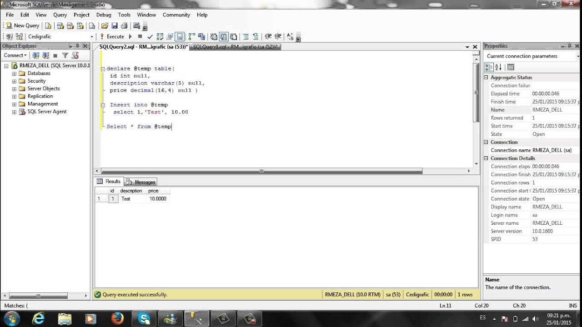Expand the Security node
Image resolution: width=582 pixels, height=327 pixels.
tap(14, 81)
